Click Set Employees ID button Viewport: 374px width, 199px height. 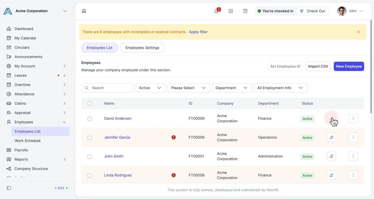coord(285,66)
